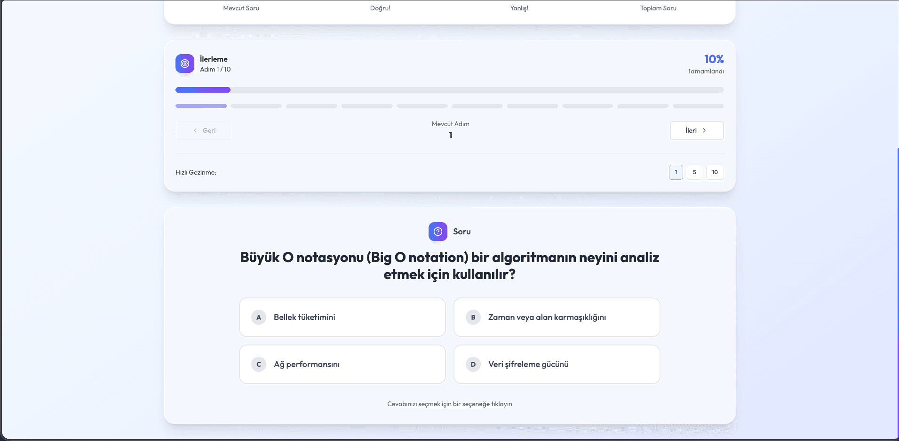Click the first highlighted step segment

click(201, 106)
